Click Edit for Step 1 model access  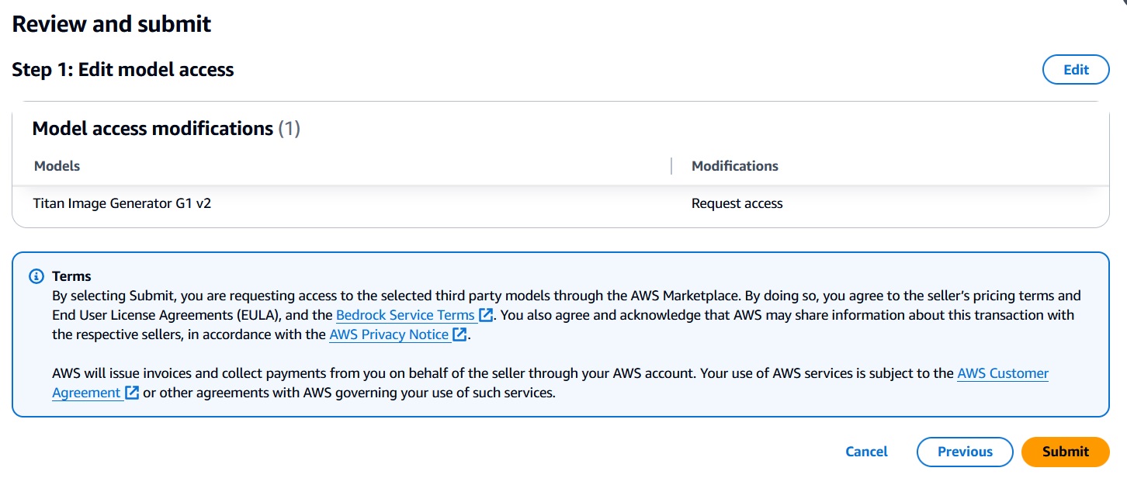(1076, 70)
